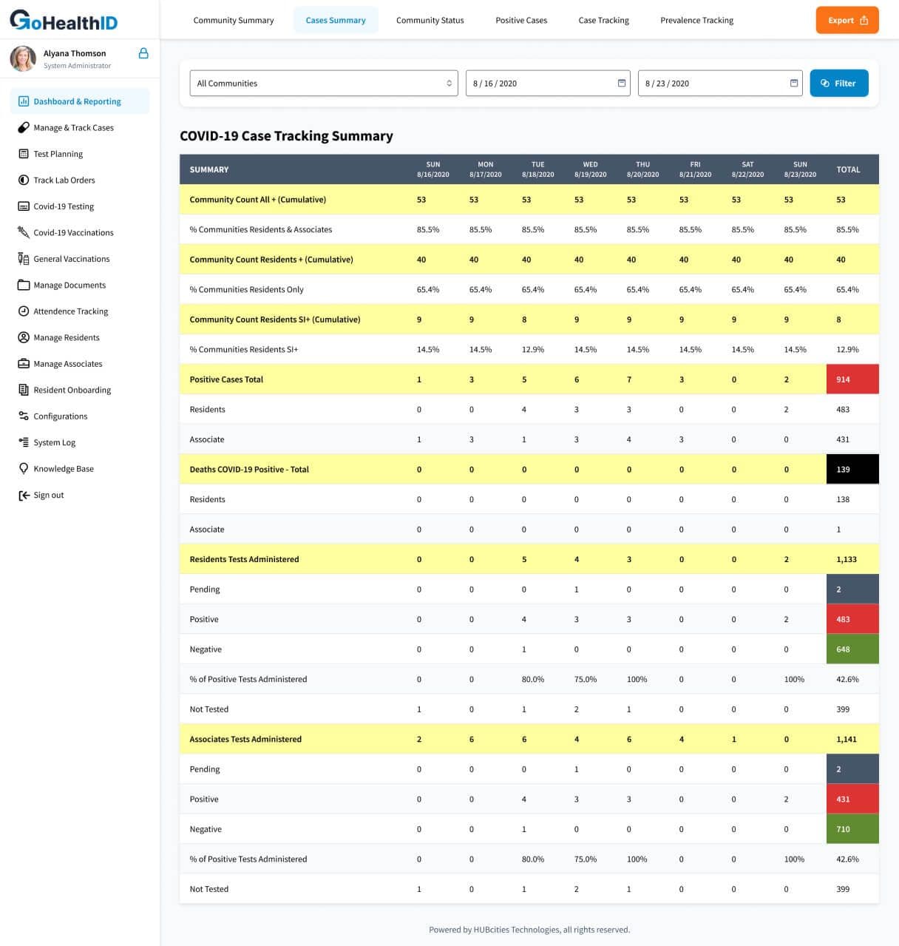Click the Track Lab Orders icon
899x946 pixels.
click(24, 180)
